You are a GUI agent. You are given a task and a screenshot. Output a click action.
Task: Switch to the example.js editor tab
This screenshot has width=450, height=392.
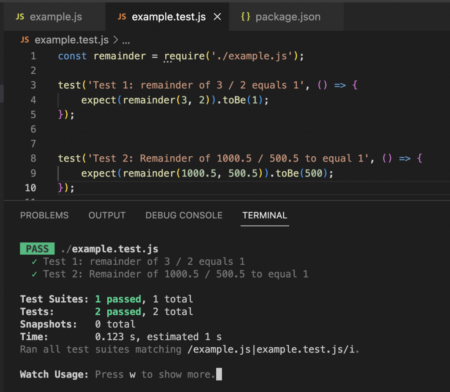coord(56,17)
